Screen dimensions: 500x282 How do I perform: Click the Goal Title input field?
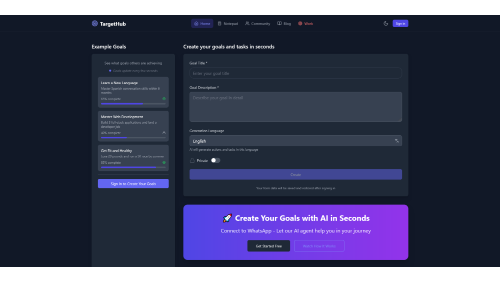click(x=295, y=73)
